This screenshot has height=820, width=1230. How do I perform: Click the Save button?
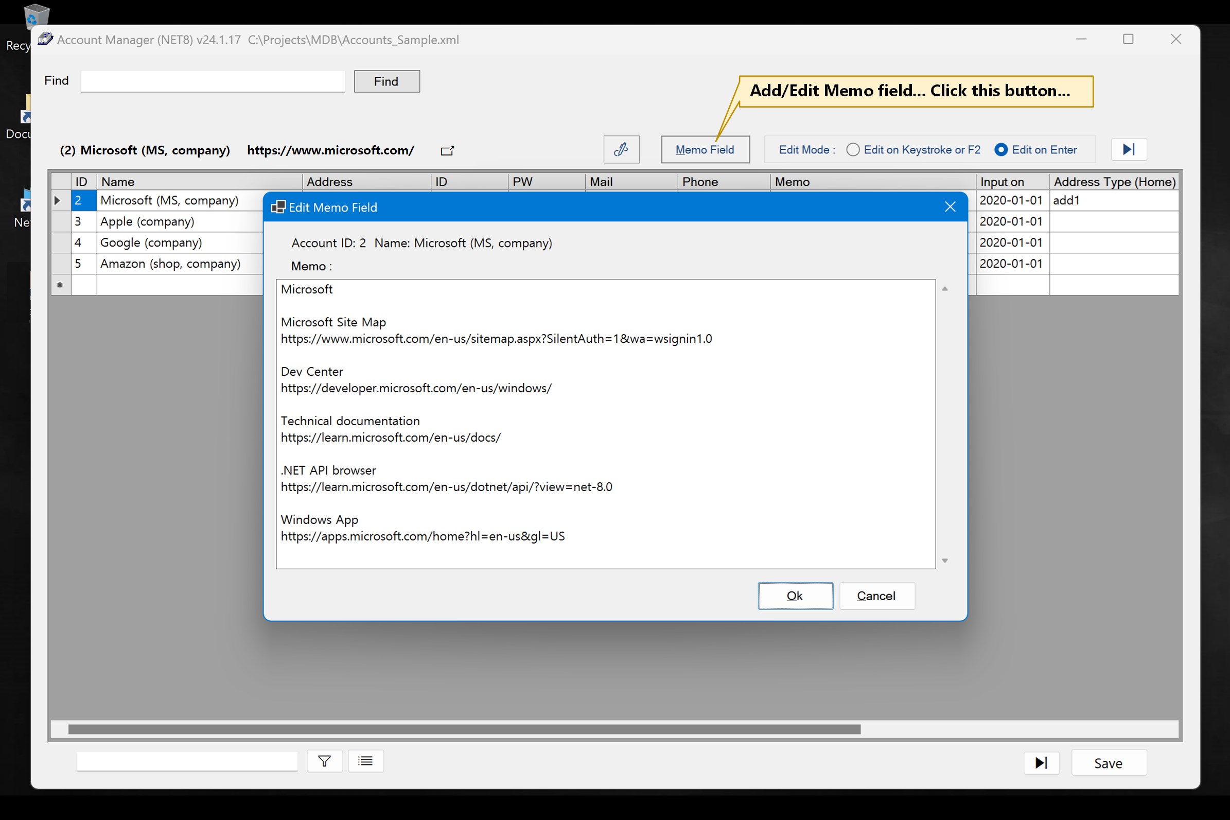(1109, 763)
